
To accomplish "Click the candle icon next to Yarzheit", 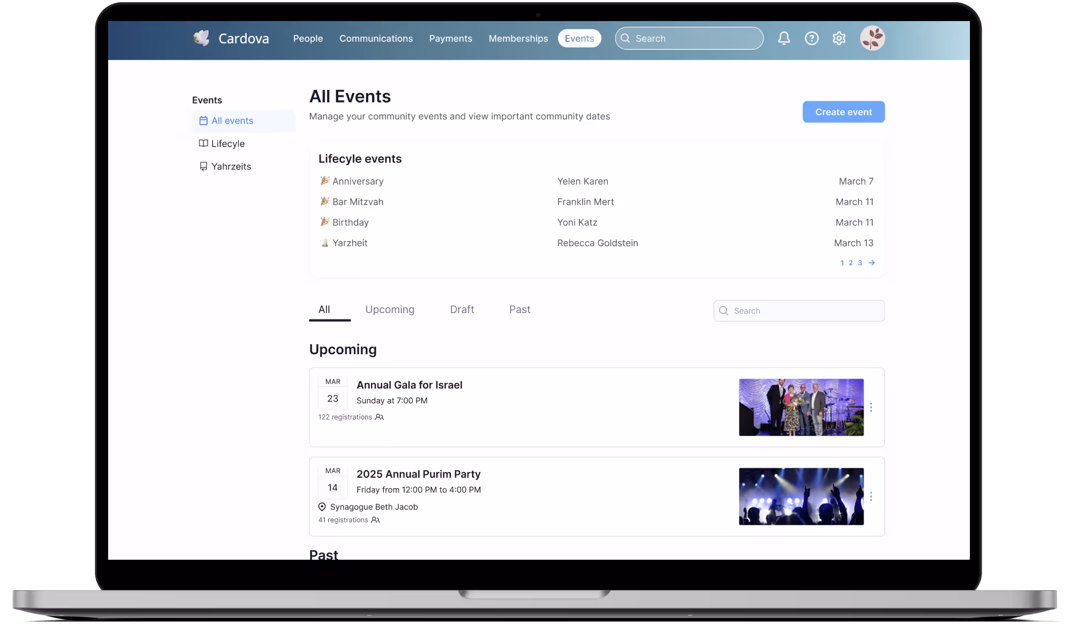I will click(325, 243).
